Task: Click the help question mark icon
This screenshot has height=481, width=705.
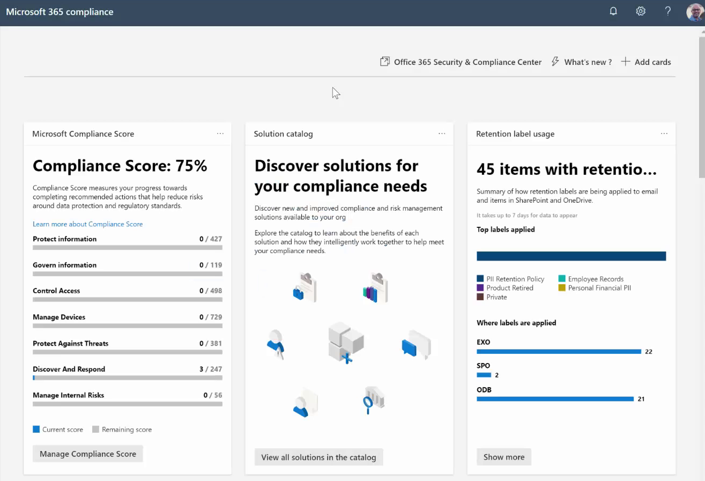Action: click(x=667, y=11)
